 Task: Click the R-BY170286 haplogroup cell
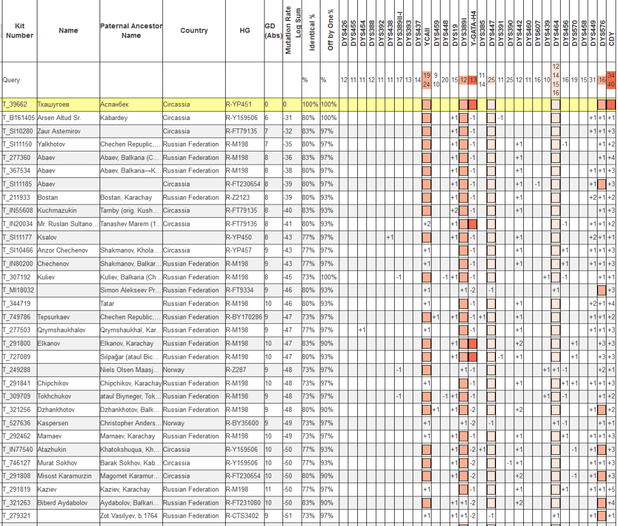(244, 317)
